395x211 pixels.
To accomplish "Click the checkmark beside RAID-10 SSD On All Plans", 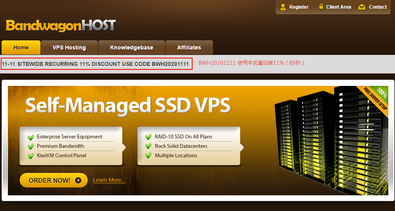I will point(149,137).
